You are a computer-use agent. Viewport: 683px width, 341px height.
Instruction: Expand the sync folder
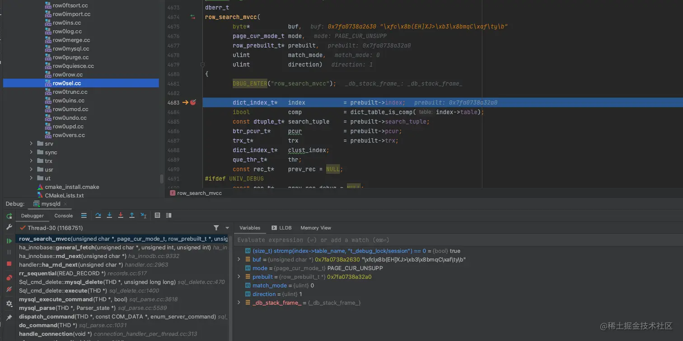[x=31, y=152]
